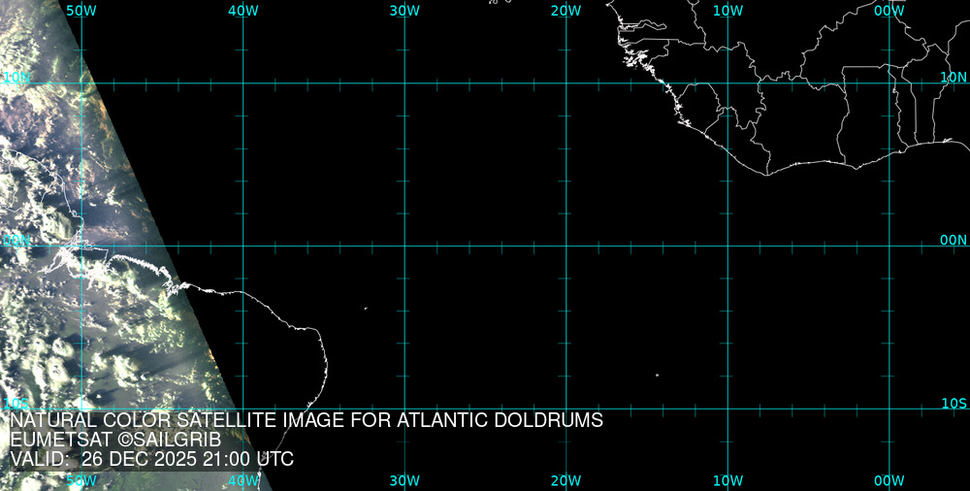Click the 10N latitude label on right side
970x491 pixels.
point(954,77)
